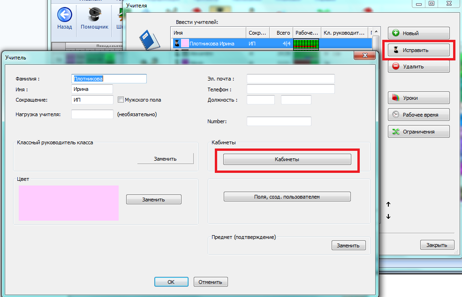462x297 pixels.
Task: Click Заменить next to the color swatch
Action: click(153, 200)
